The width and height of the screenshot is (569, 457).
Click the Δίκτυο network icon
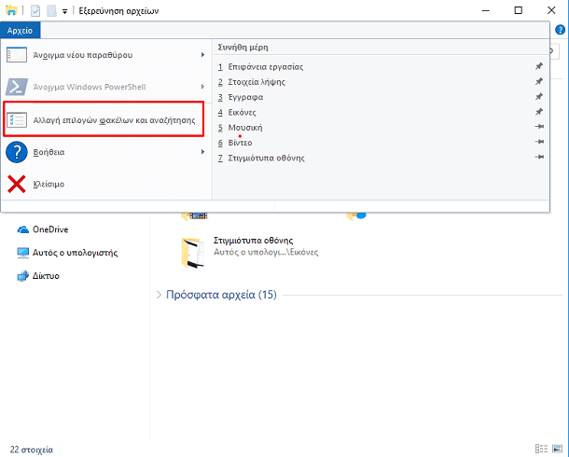click(x=23, y=276)
